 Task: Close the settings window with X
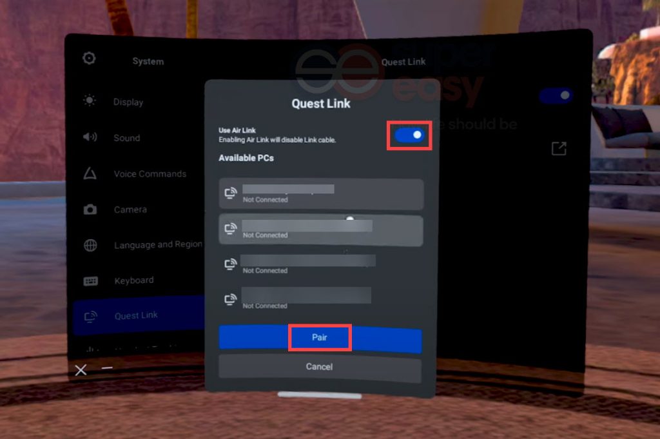(81, 369)
